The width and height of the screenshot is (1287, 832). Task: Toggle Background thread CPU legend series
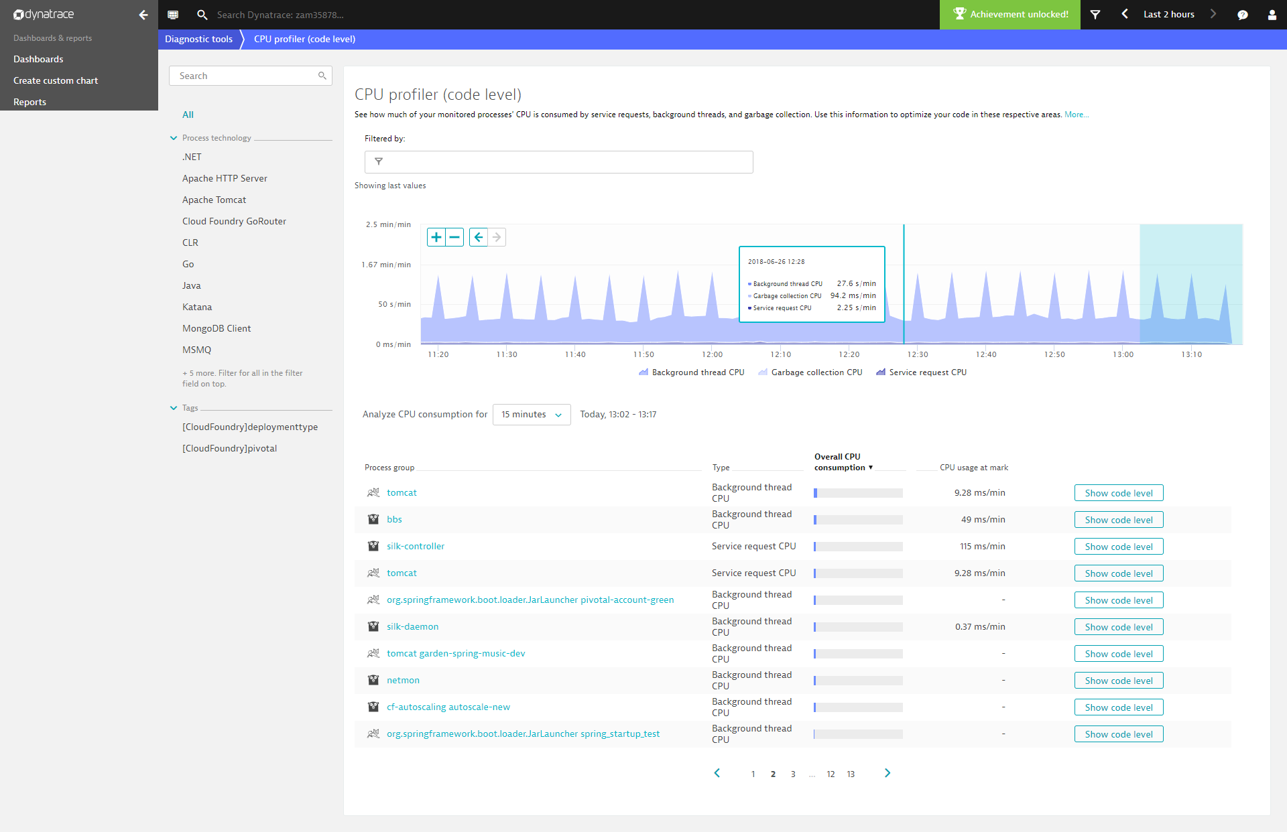tap(692, 372)
